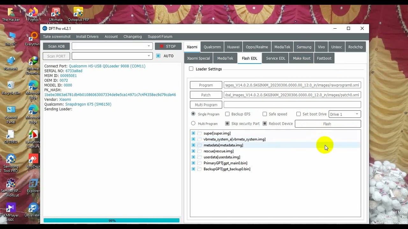Uncheck the super[super.img] partition checkbox
Viewport: 408px width, 229px height.
click(193, 133)
